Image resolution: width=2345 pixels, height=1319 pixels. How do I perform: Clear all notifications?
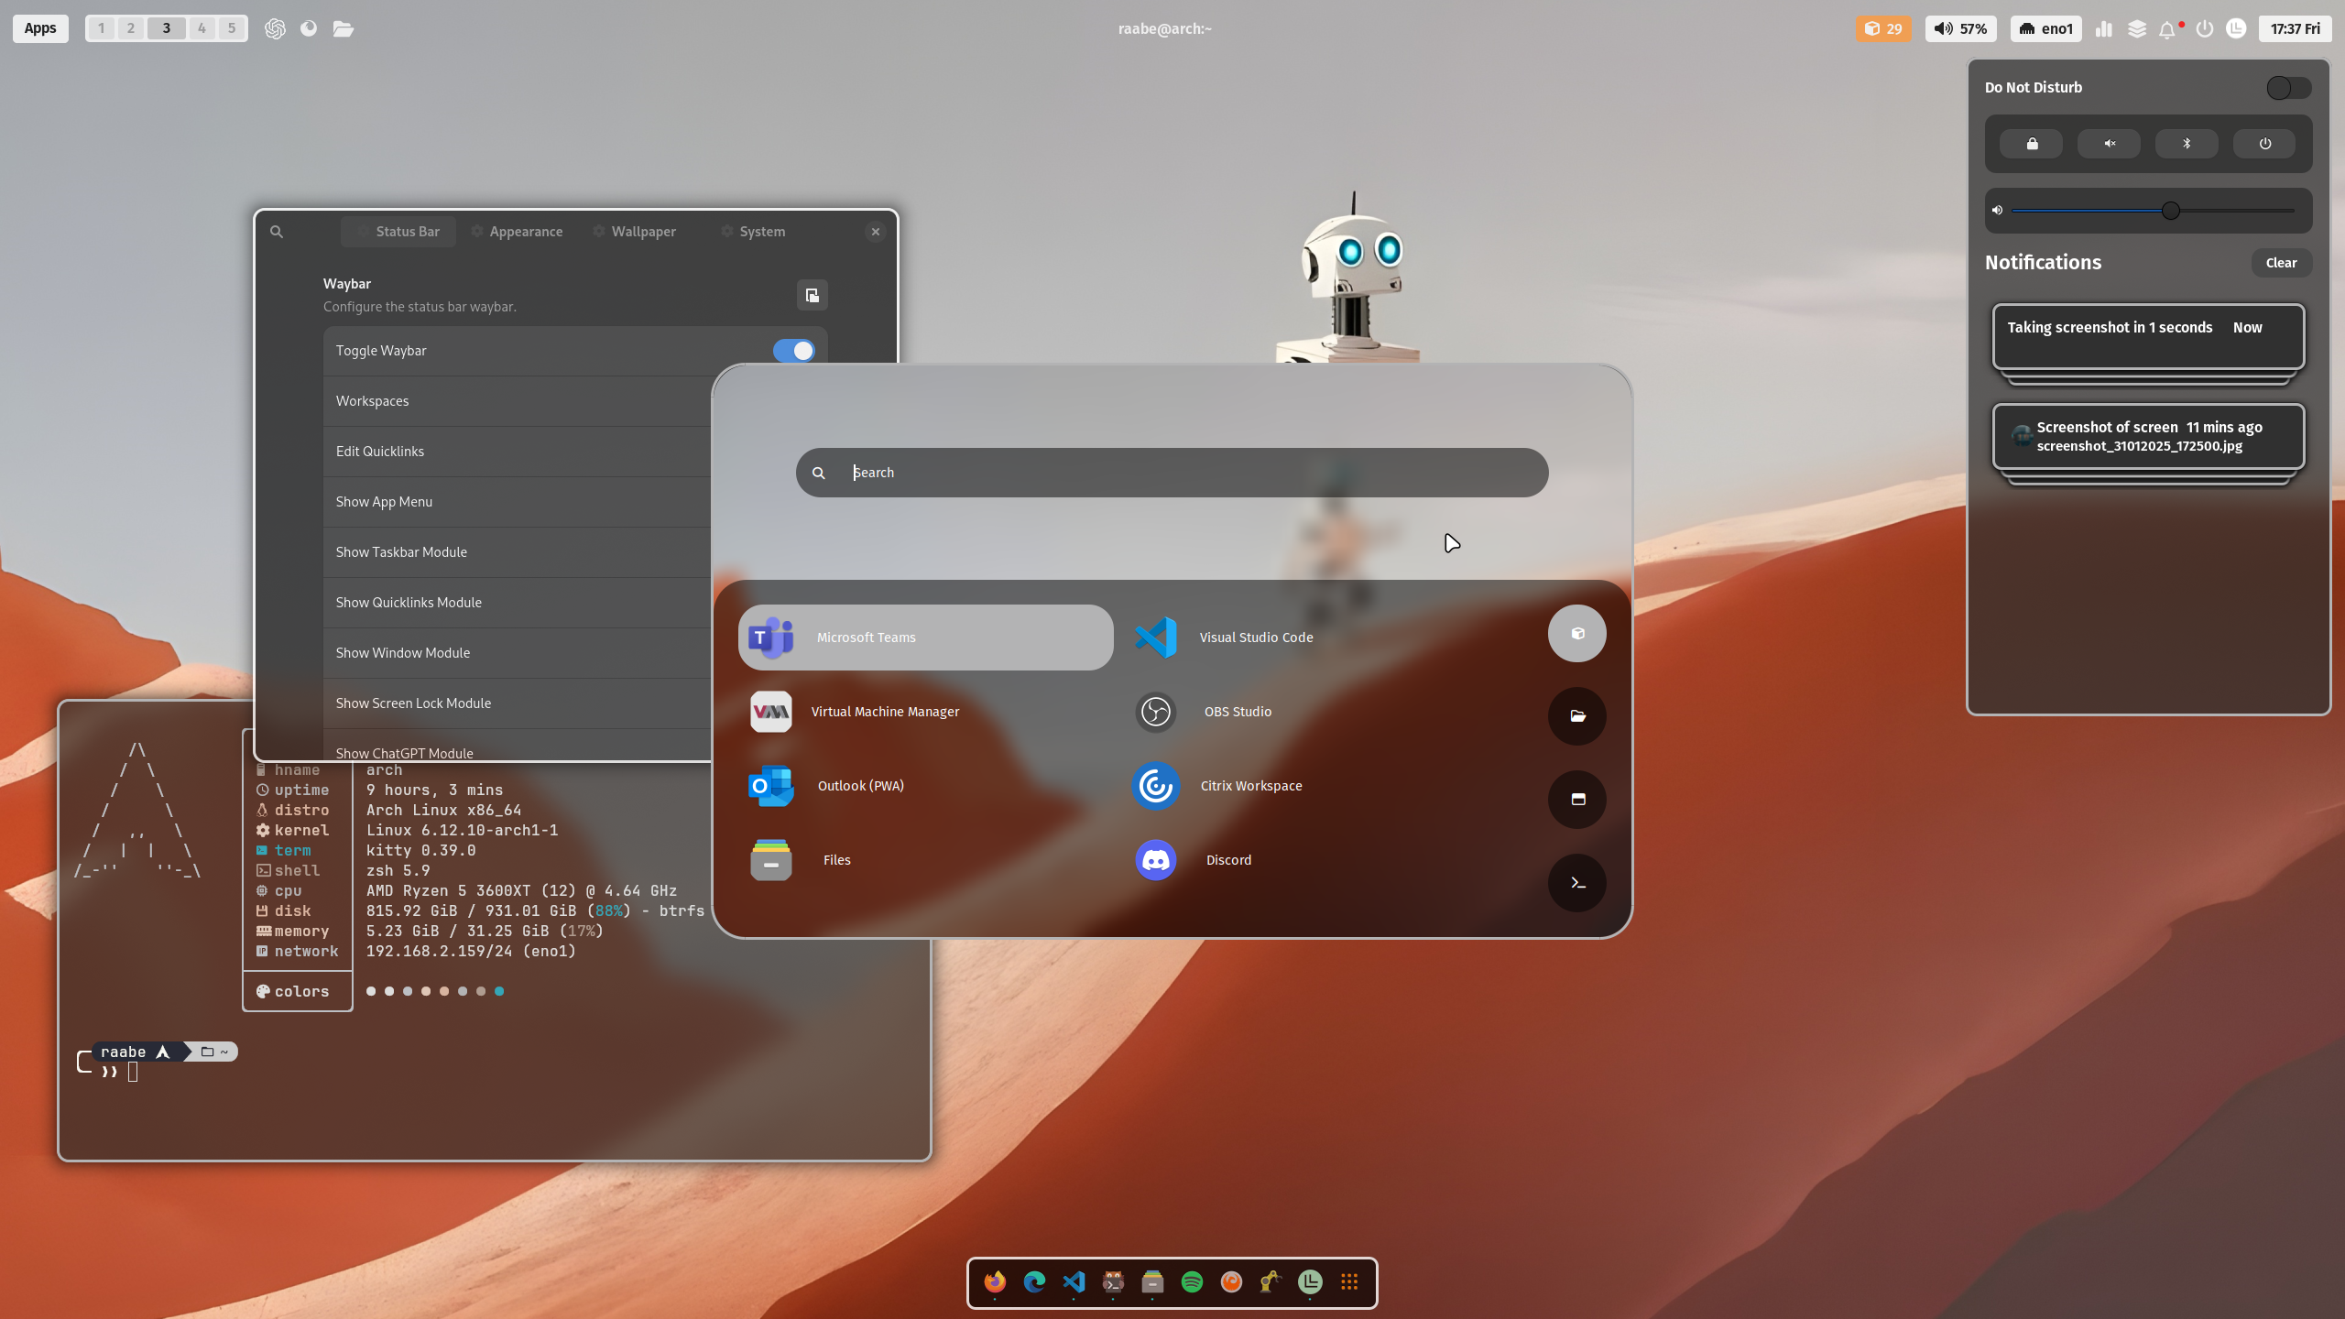click(x=2281, y=263)
